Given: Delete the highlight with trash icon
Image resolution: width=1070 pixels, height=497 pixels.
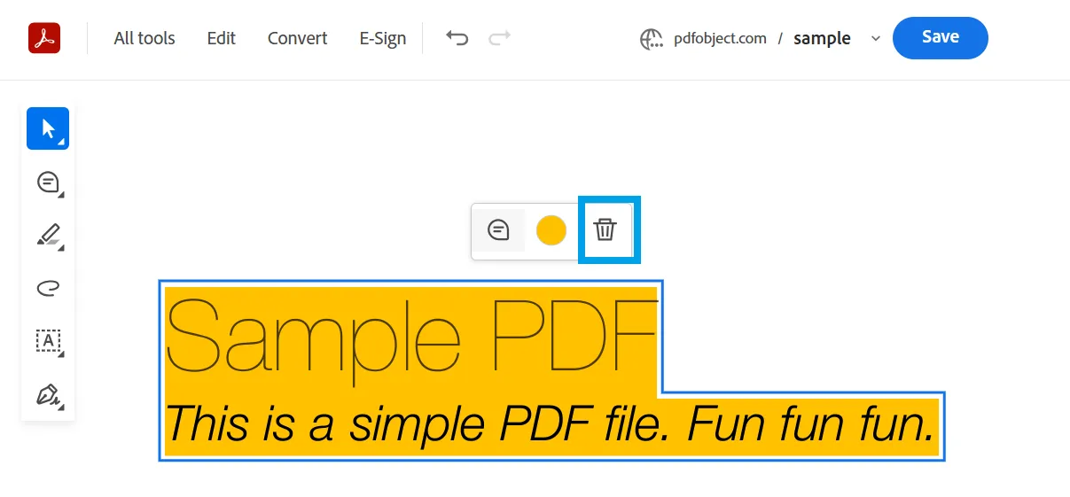Looking at the screenshot, I should [605, 230].
